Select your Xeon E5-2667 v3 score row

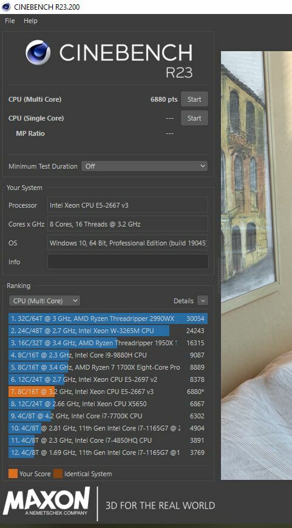108,392
